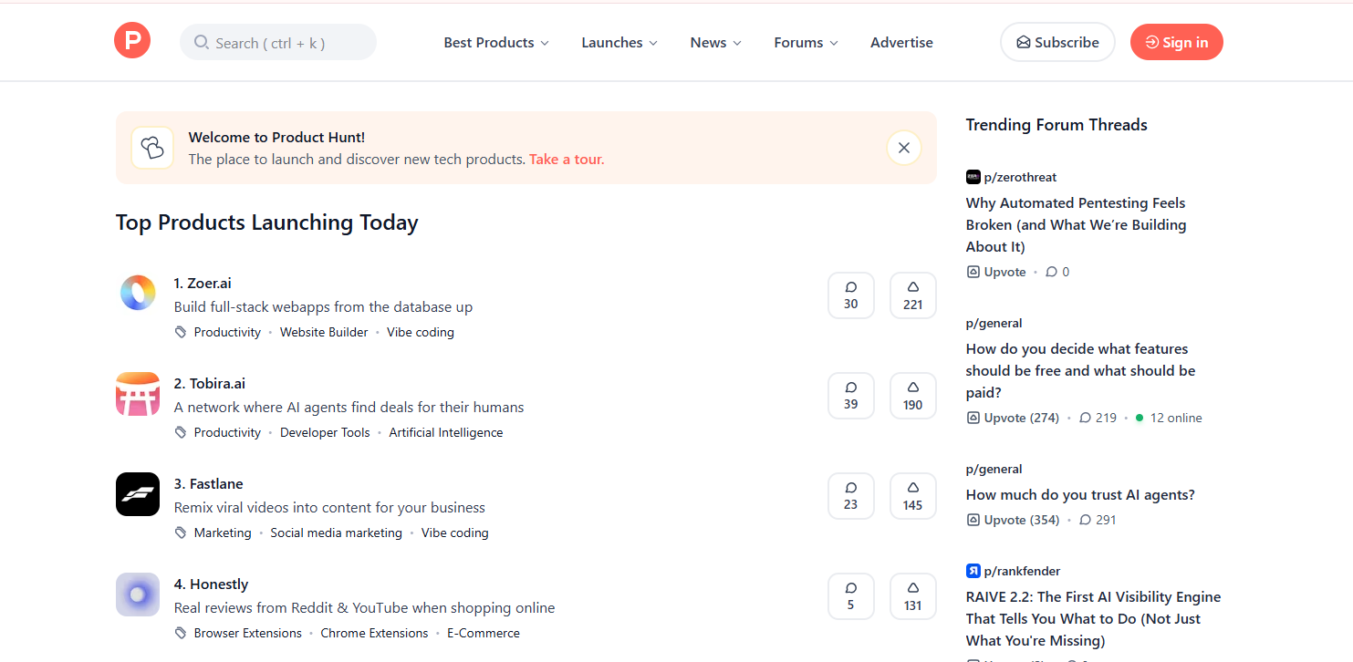Screen dimensions: 1353x662
Task: Open the Fastlane product logo
Action: coord(138,494)
